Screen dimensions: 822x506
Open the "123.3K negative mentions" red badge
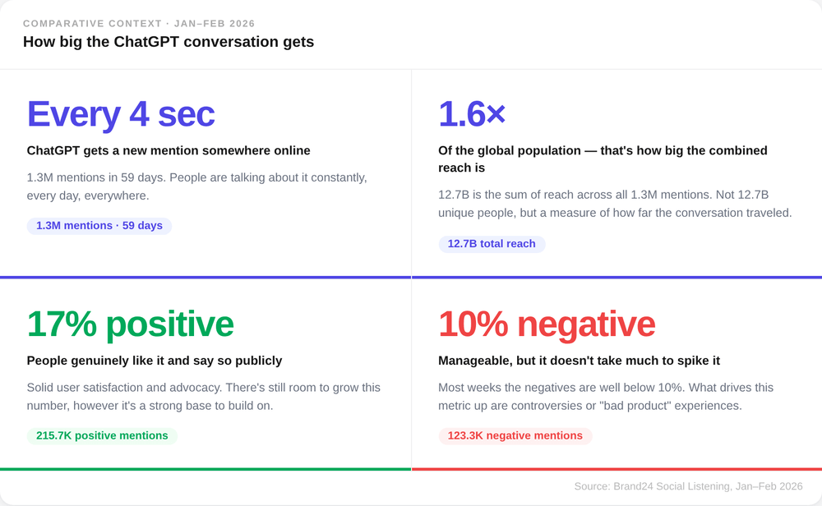pyautogui.click(x=515, y=435)
